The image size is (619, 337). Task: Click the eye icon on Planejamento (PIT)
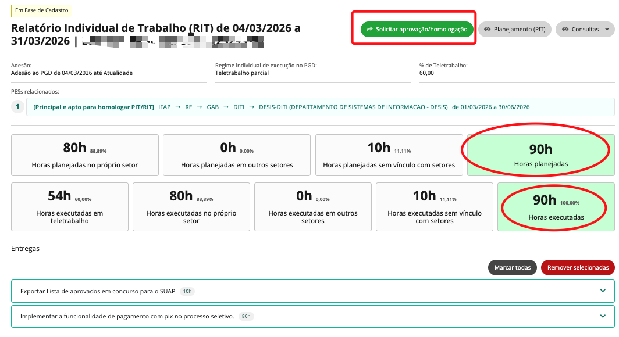(487, 30)
